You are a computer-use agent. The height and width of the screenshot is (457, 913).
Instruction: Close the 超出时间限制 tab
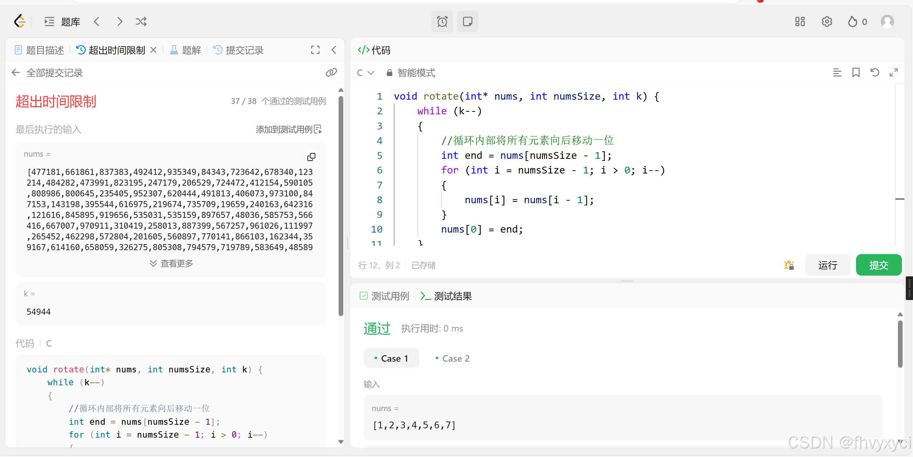point(153,50)
